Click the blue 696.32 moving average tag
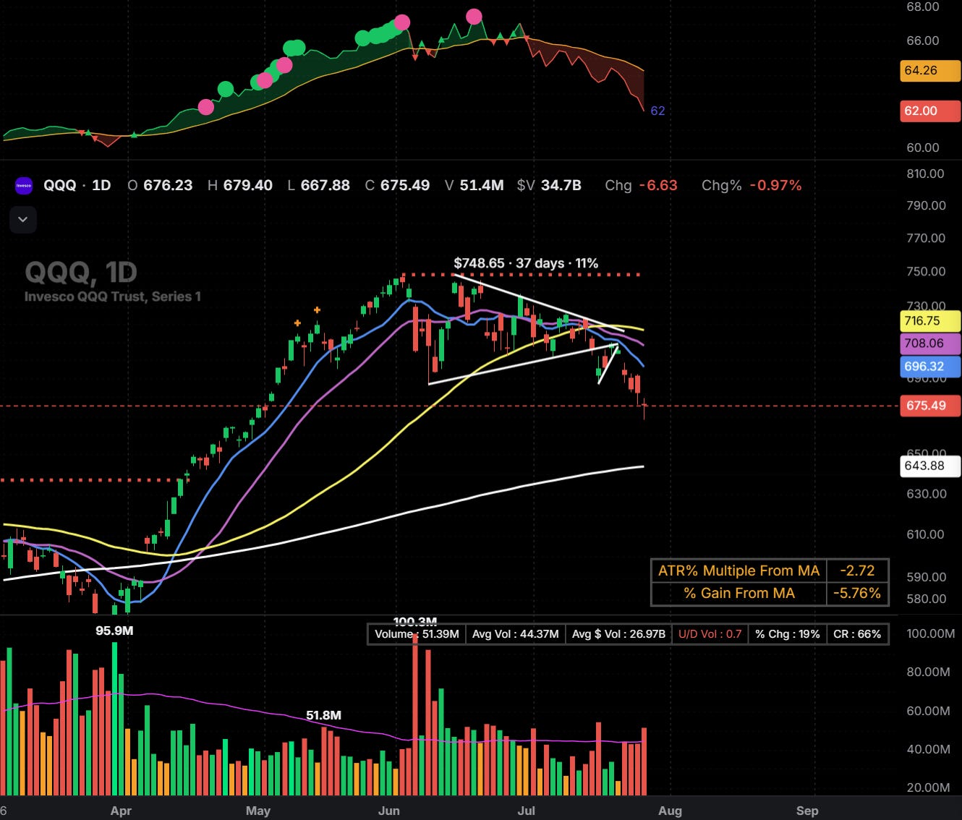Screen dimensions: 962x820 930,367
